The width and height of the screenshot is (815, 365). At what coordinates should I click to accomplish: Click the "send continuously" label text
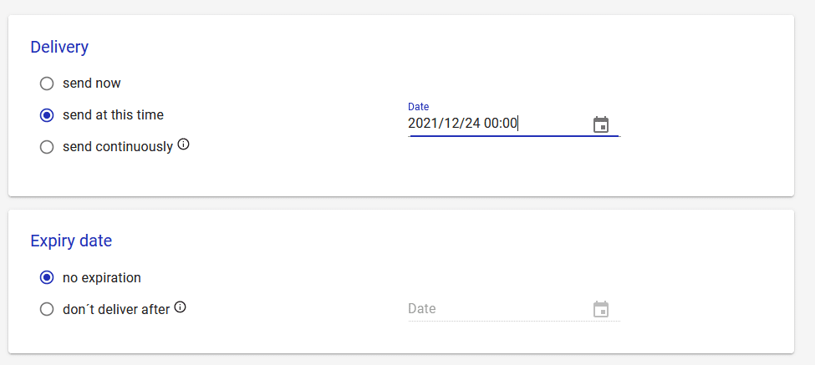point(118,147)
